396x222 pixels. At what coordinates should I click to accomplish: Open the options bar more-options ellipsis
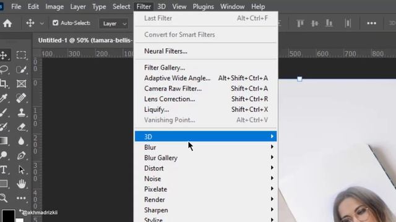(371, 23)
